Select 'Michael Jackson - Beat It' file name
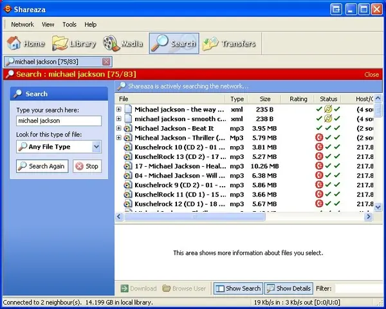 tap(174, 128)
